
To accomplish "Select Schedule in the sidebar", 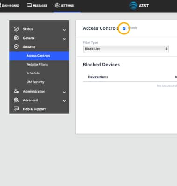I will click(33, 73).
